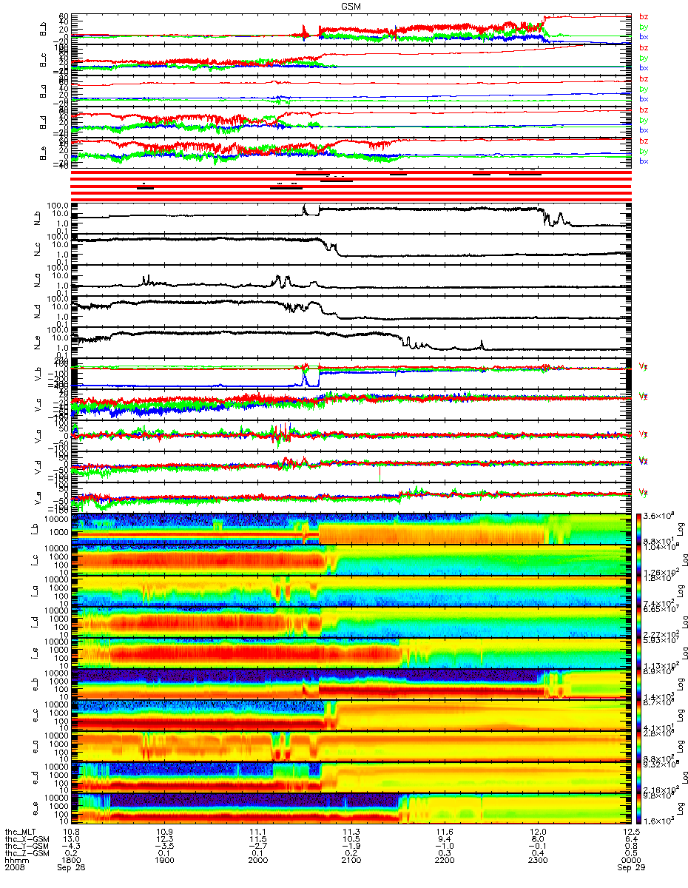The width and height of the screenshot is (688, 888).
Task: Click the i_e ion spectrogram label
Action: [x=33, y=654]
